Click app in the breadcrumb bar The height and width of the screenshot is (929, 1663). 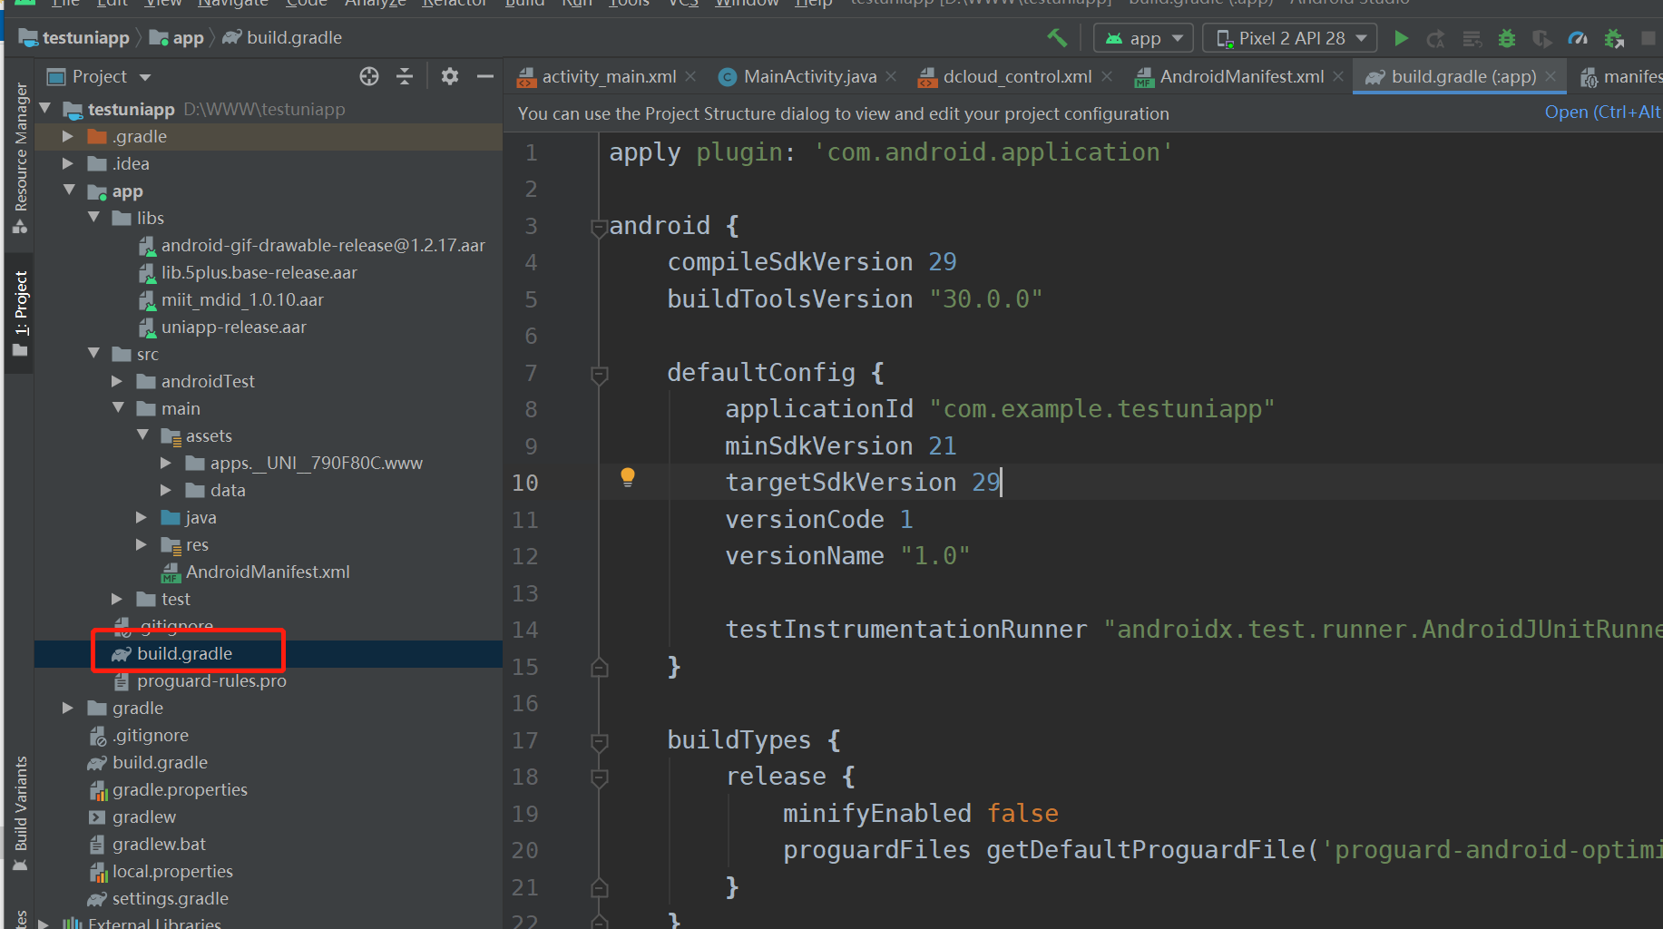[177, 38]
